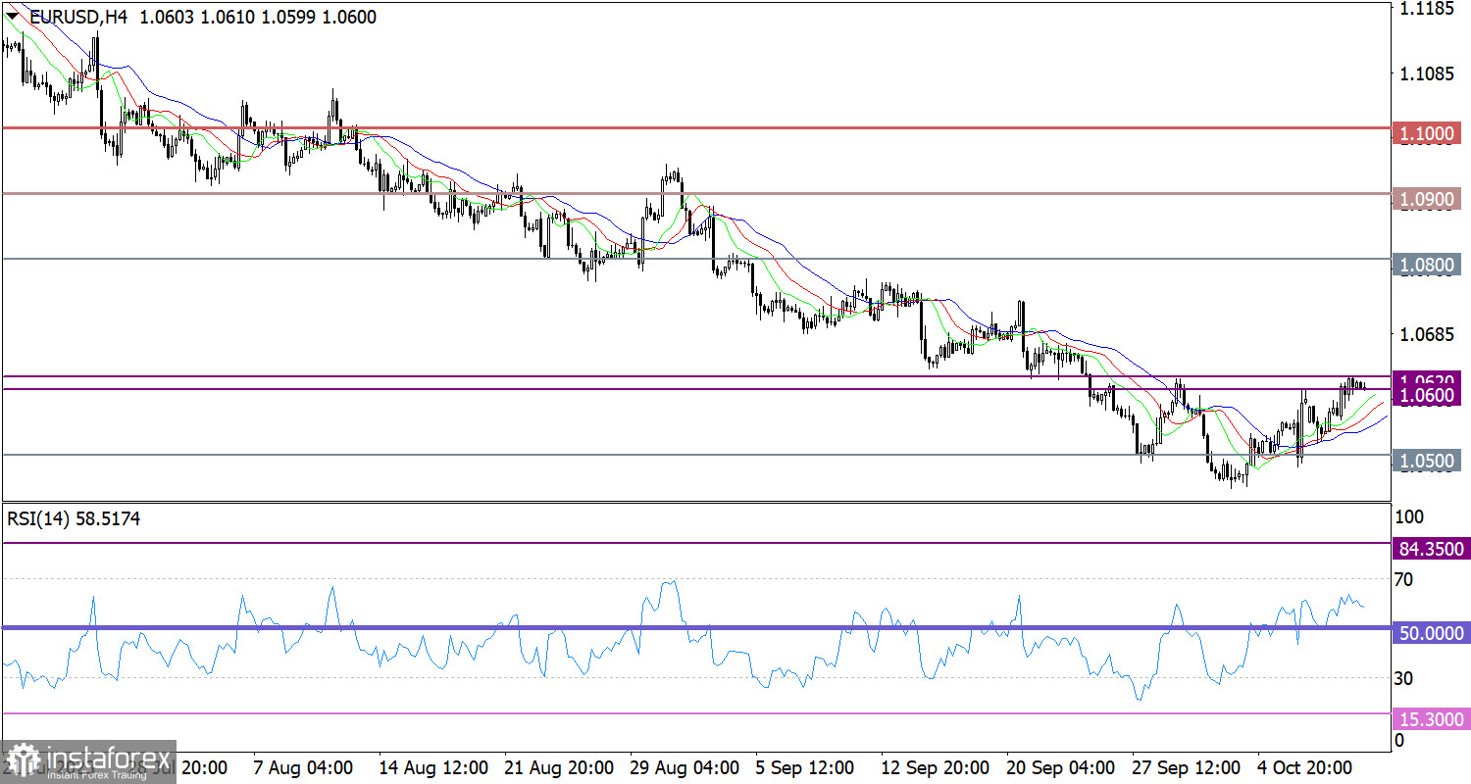Select the 1.1000 resistance level price label
This screenshot has width=1471, height=784.
click(x=1429, y=134)
